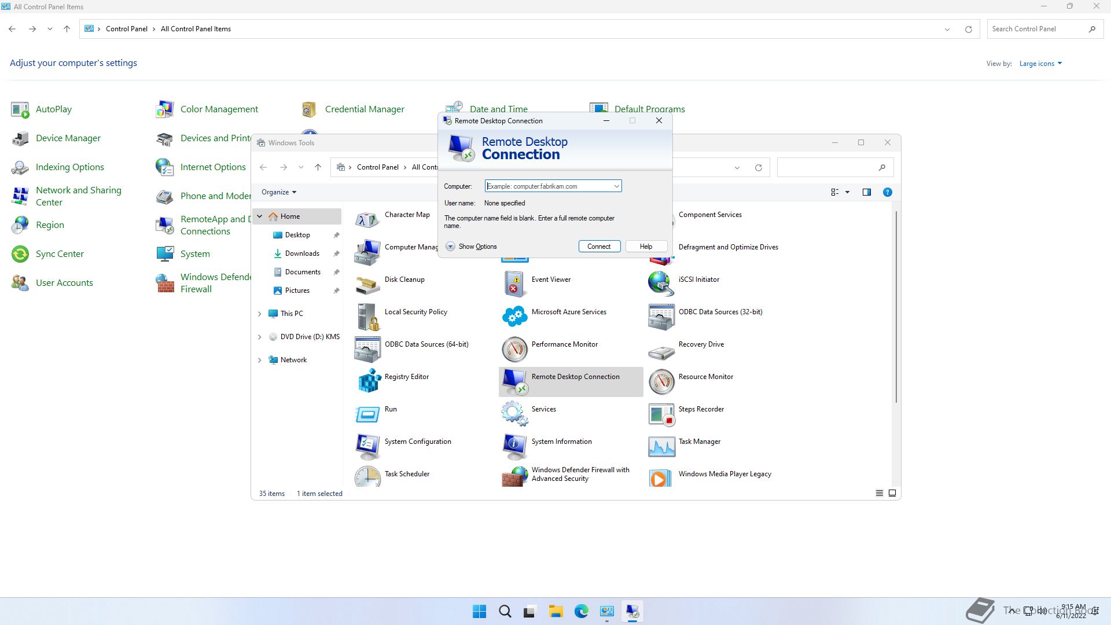Open Microsoft Edge from the taskbar
The width and height of the screenshot is (1111, 625).
point(581,612)
